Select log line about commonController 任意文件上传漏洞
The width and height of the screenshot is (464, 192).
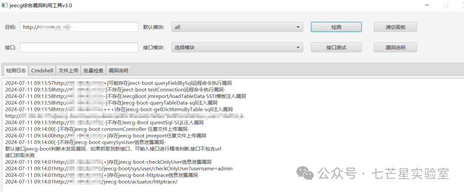point(97,129)
